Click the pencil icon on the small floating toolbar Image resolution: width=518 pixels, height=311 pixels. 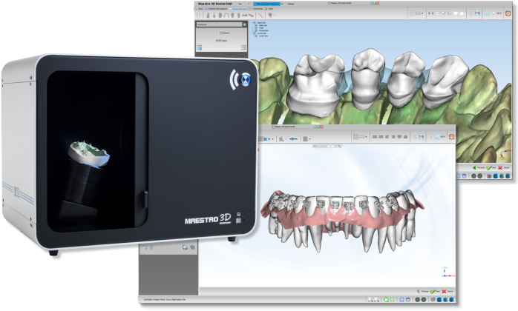click(340, 146)
